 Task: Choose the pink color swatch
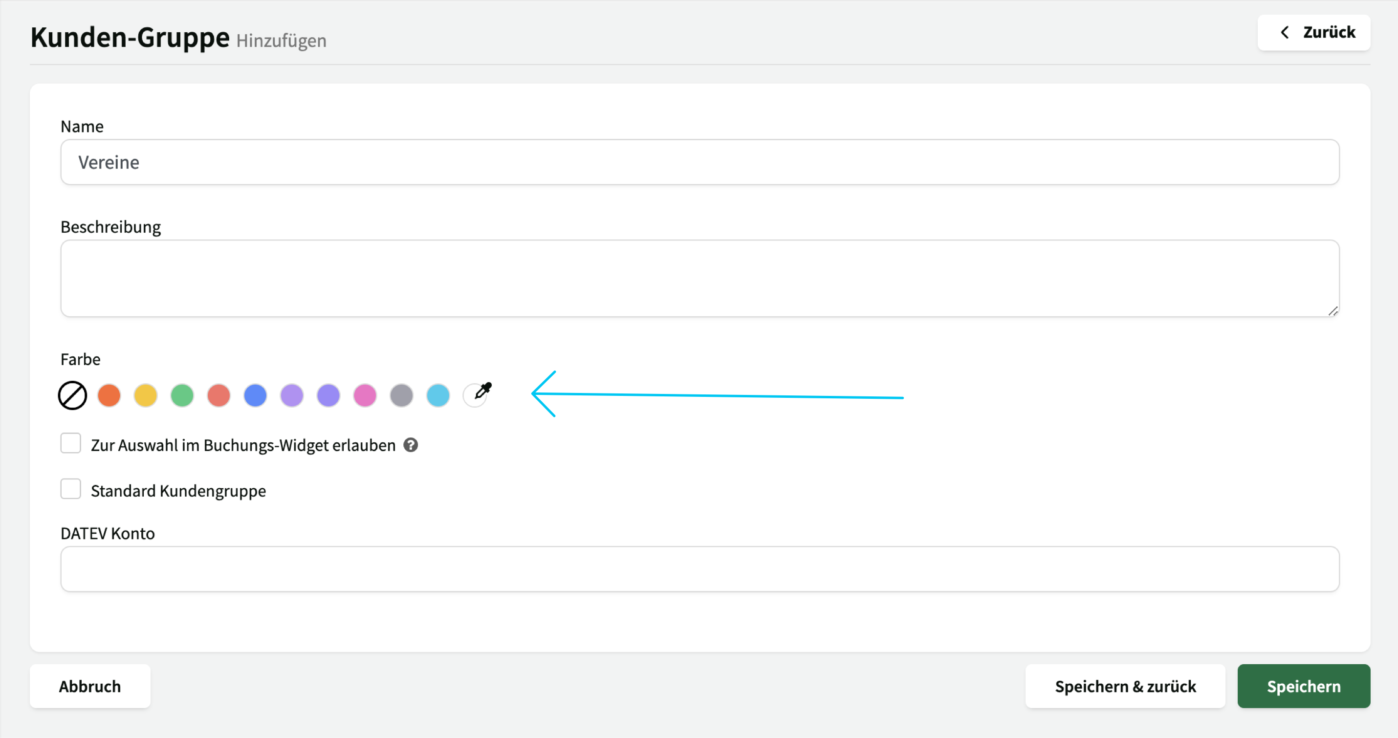point(365,395)
